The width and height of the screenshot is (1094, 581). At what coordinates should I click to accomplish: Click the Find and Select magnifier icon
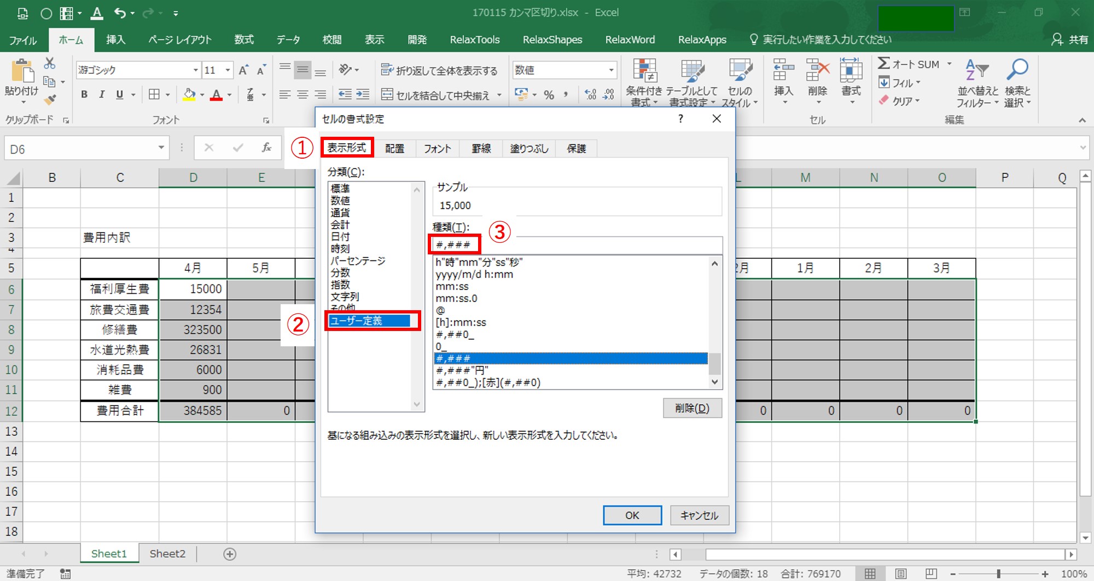(1017, 70)
